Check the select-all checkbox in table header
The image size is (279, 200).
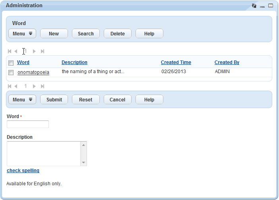click(11, 63)
